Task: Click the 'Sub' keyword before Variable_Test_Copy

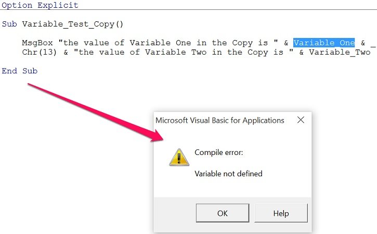Action: [x=9, y=24]
